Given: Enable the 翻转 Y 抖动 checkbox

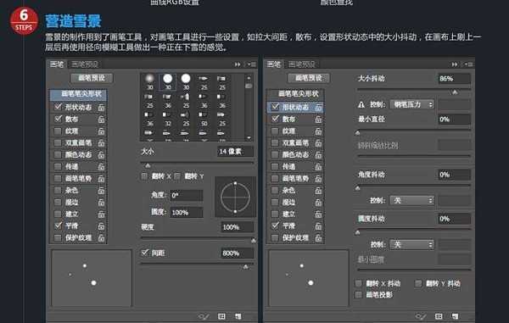Looking at the screenshot, I should tap(418, 283).
